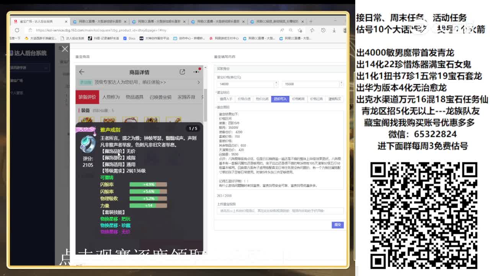Open the 抖音-记录美好生活 bookmark
The image size is (490, 276).
tap(103, 38)
